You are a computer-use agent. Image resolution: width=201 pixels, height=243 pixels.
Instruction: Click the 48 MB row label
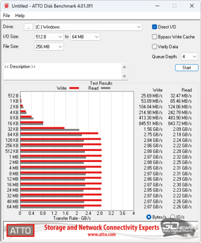click(x=13, y=201)
